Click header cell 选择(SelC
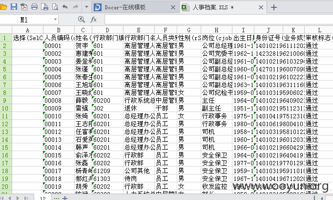333x200 pixels. [28, 38]
